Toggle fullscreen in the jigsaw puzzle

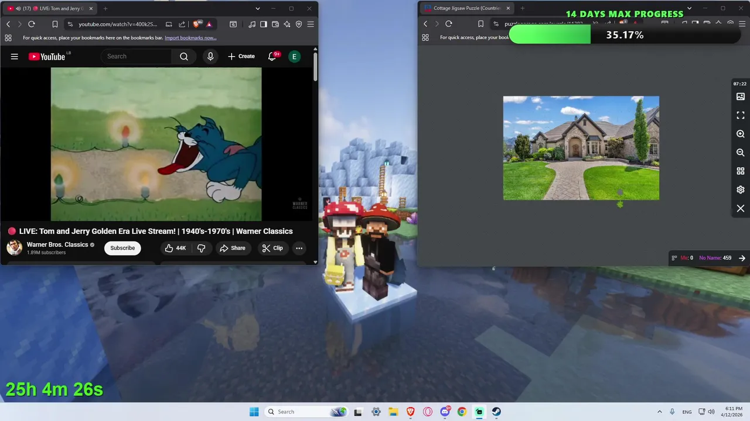[741, 115]
